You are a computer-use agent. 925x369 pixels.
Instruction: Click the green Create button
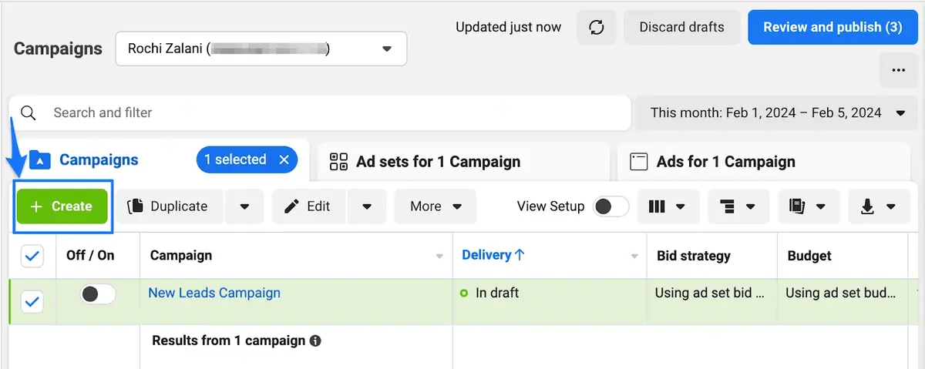[x=62, y=206]
